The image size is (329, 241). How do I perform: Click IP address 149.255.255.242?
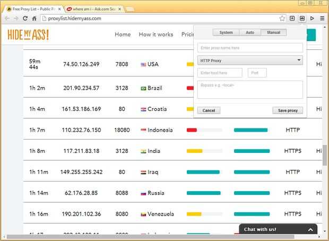click(x=81, y=172)
